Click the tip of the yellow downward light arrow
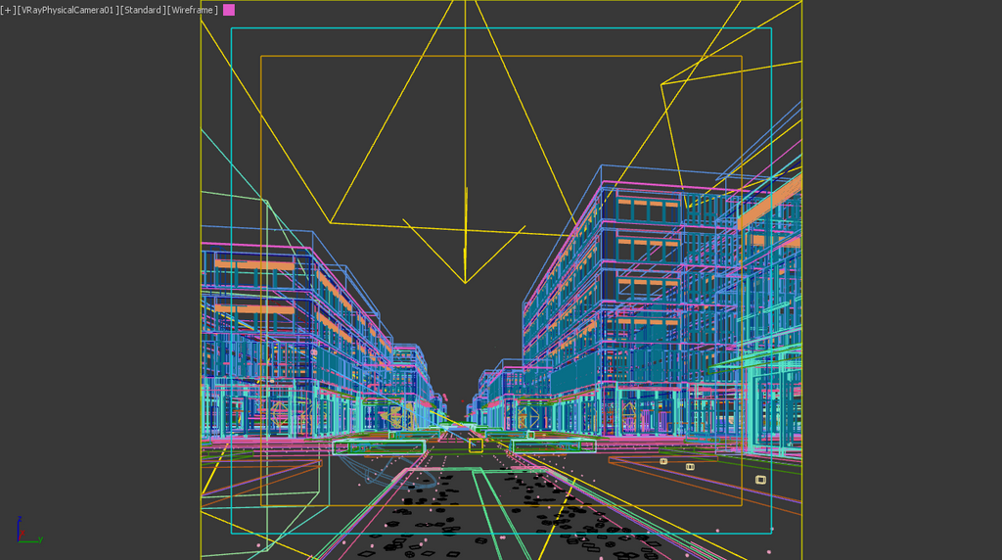Image resolution: width=1002 pixels, height=560 pixels. tap(465, 282)
